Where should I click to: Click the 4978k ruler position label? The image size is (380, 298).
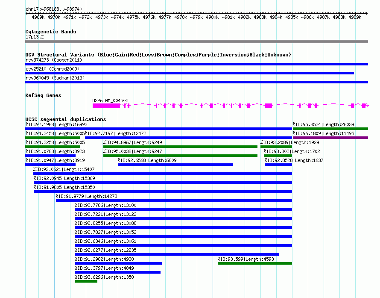point(181,17)
